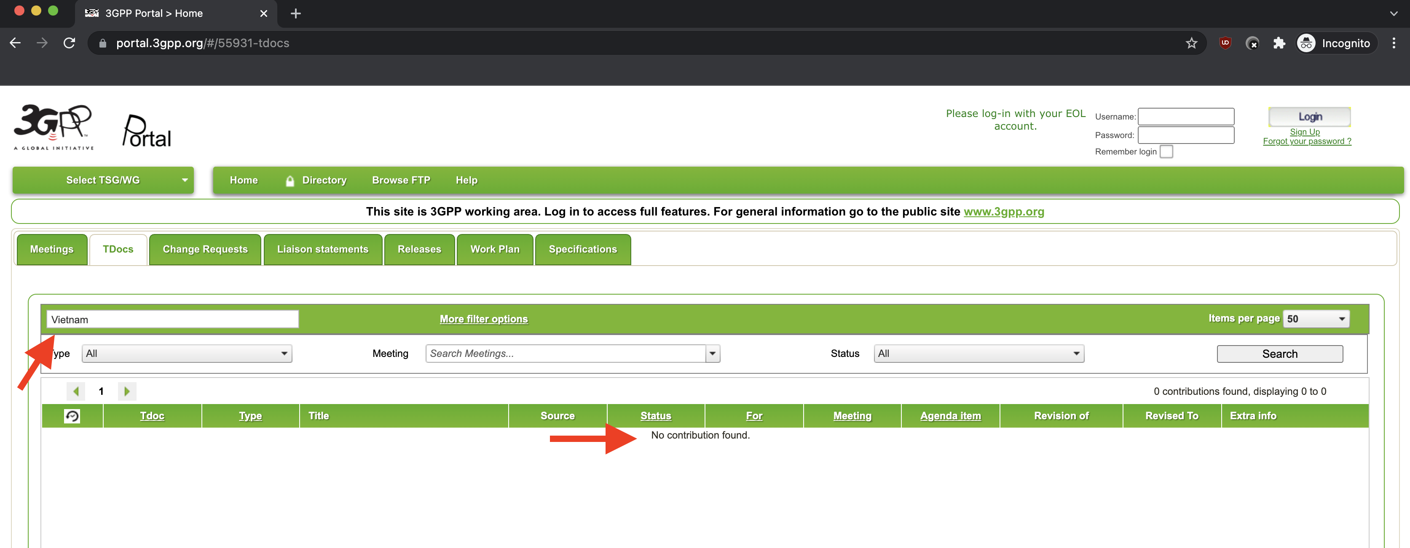The image size is (1410, 548).
Task: Expand the Select TSG/WG dropdown
Action: 103,180
